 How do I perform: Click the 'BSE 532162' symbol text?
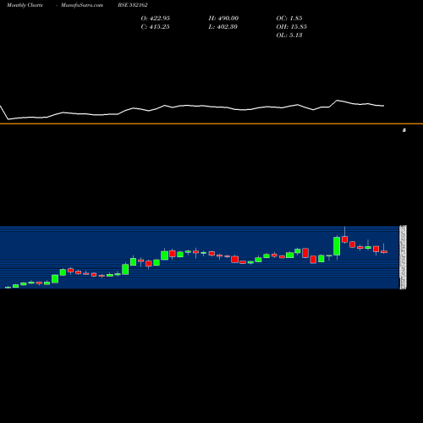click(133, 5)
